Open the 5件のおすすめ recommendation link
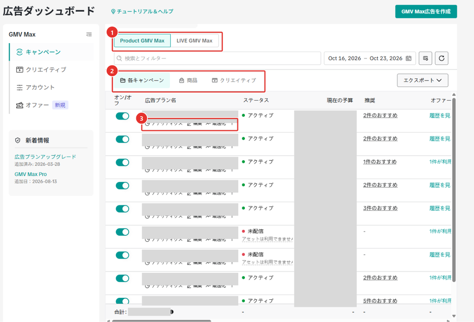474x322 pixels. coord(380,301)
